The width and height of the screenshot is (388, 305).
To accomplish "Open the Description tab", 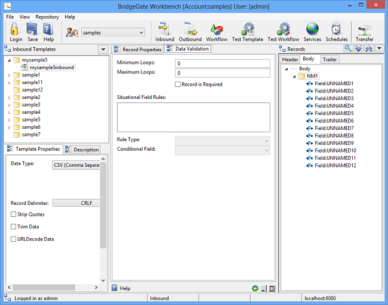I will (x=82, y=150).
